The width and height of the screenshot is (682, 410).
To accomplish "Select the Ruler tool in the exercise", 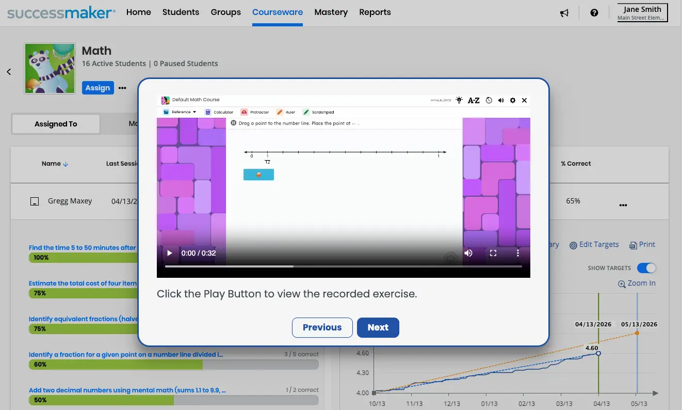I will [x=286, y=112].
